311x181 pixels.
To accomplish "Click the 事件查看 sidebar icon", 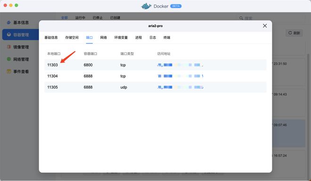I will tap(9, 71).
